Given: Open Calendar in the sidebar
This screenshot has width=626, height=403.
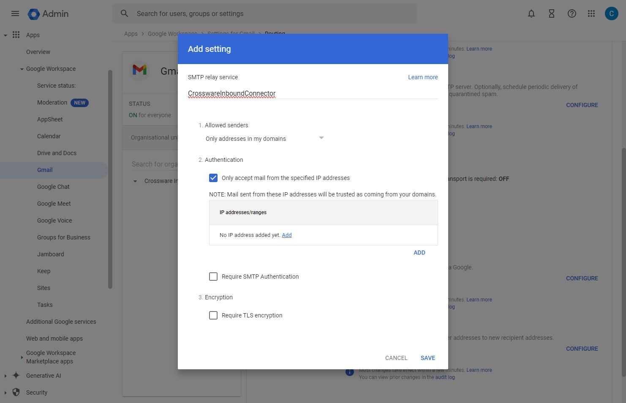Looking at the screenshot, I should pos(49,136).
